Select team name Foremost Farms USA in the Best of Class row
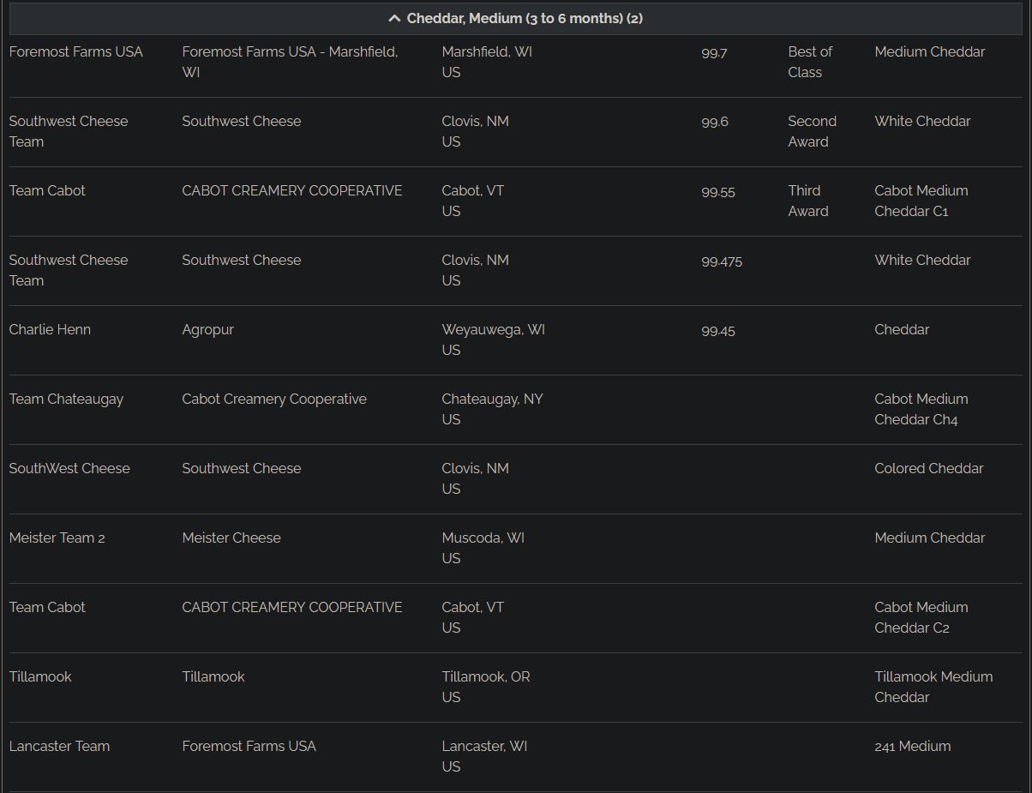1032x793 pixels. (76, 52)
